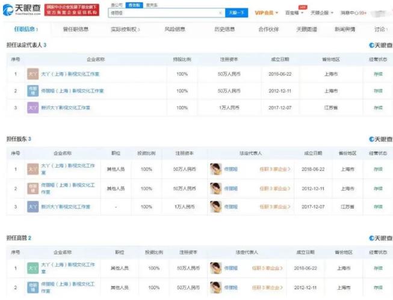Image resolution: width=393 pixels, height=300 pixels.
Task: Click 江苏省 cell in legal representative table
Action: point(331,108)
